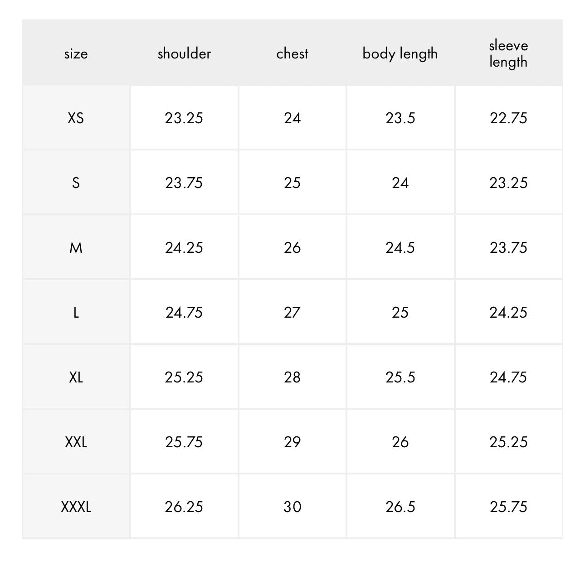Select the L size row label

76,313
